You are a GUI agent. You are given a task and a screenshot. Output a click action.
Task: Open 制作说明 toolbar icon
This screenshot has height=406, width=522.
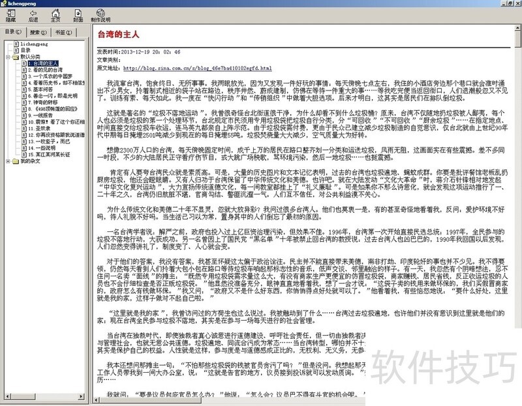[100, 13]
